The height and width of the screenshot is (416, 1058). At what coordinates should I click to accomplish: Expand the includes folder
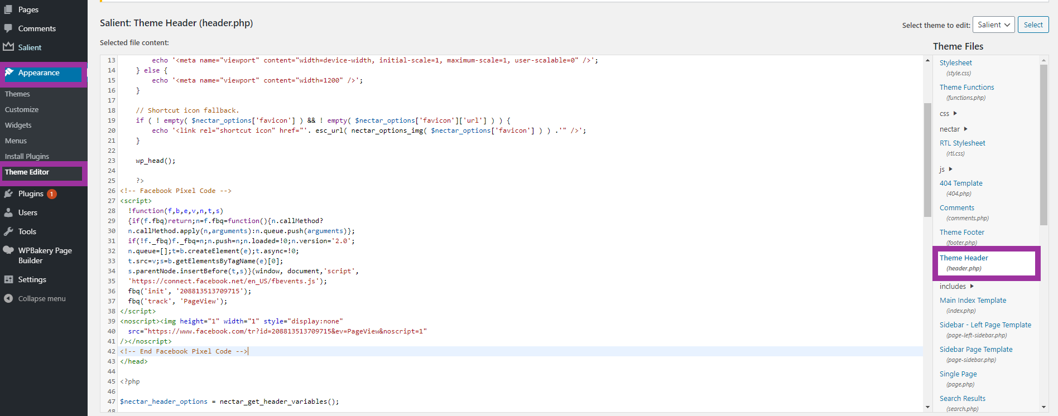(972, 286)
